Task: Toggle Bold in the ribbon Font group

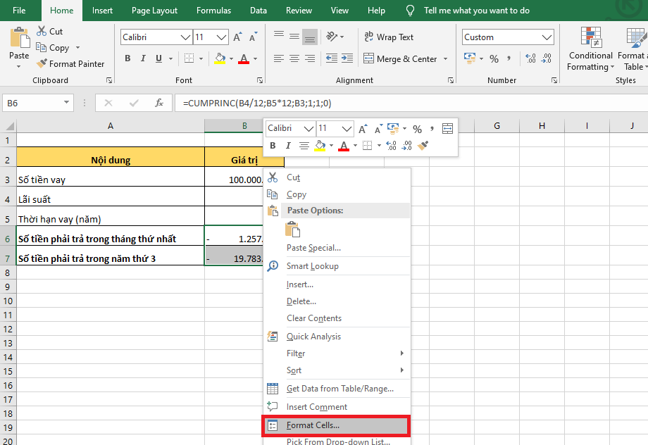Action: tap(127, 59)
